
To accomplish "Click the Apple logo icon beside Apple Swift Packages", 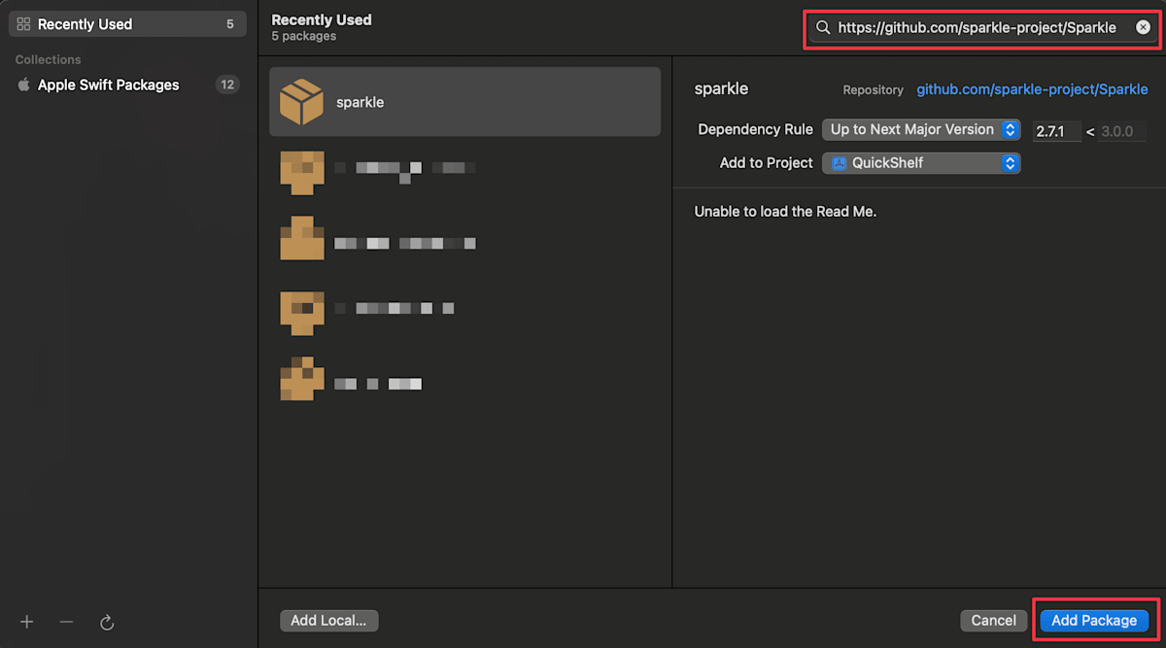I will (x=24, y=85).
